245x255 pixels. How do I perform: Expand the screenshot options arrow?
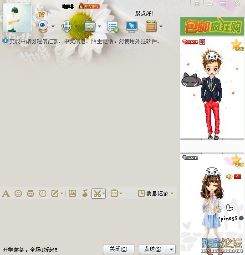tap(104, 194)
